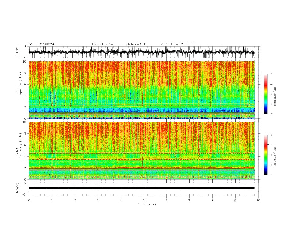Click the ch.2 frequency axis '8' tick
291x225 pixels.
tap(26, 134)
